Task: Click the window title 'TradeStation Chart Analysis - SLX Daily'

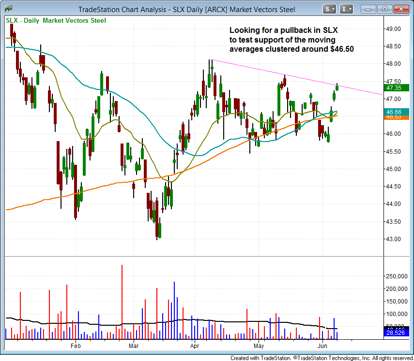Action: (187, 10)
